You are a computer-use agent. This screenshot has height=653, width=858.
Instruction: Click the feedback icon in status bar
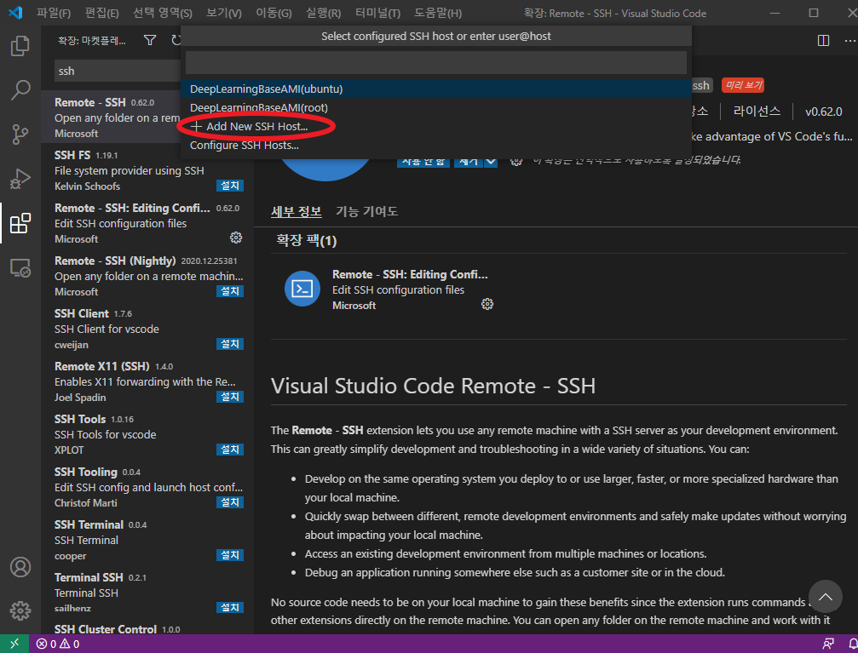point(828,644)
